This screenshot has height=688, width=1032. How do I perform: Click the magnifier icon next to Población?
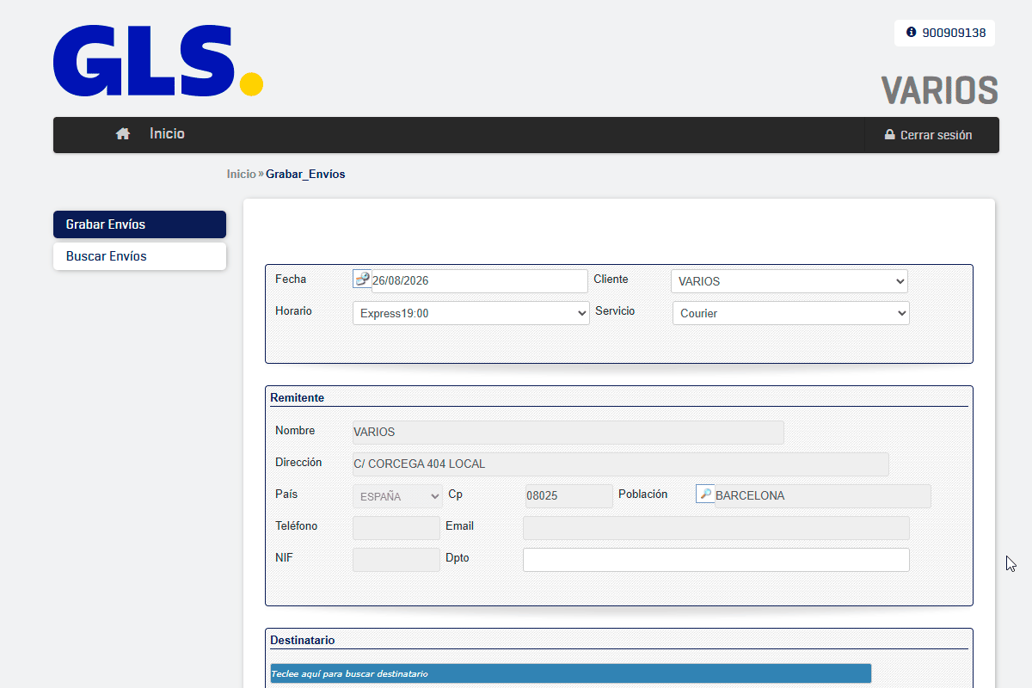tap(705, 494)
